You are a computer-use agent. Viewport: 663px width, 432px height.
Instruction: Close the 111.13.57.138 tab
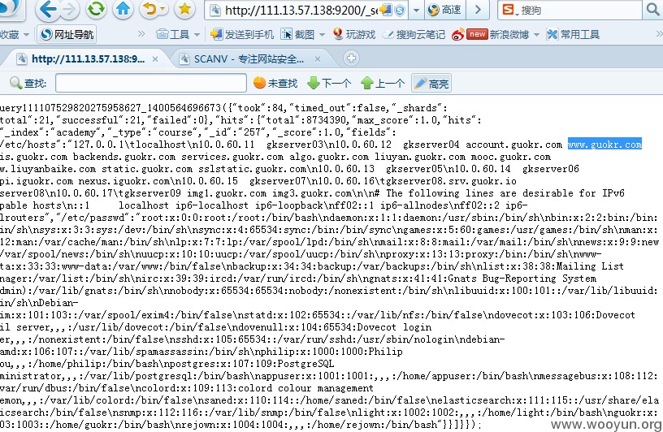coord(155,59)
